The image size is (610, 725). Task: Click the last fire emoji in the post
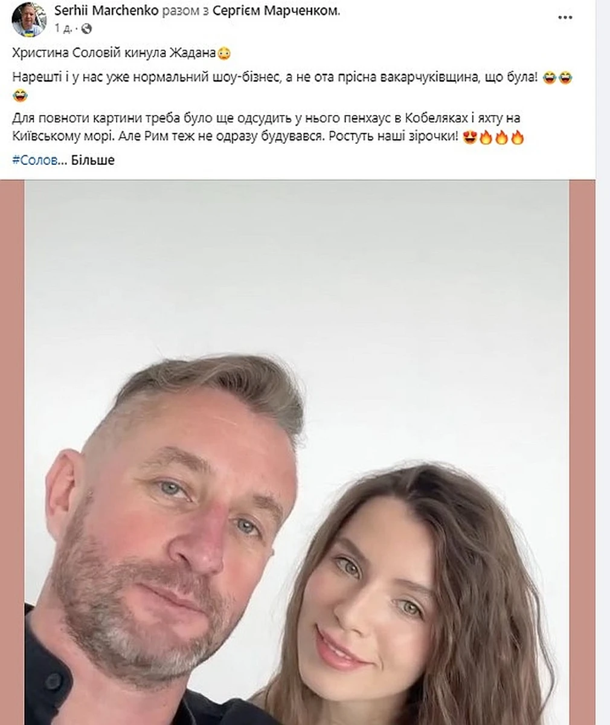(x=517, y=138)
